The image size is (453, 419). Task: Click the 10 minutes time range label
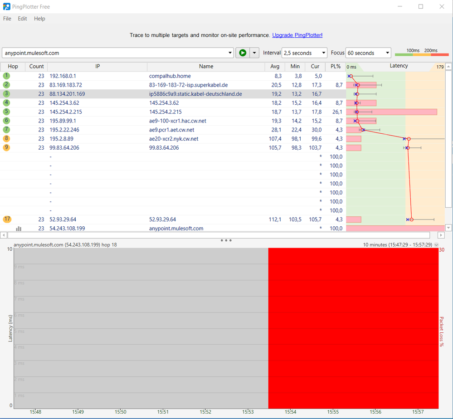pyautogui.click(x=398, y=245)
